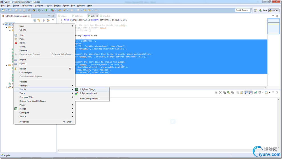The width and height of the screenshot is (282, 159).
Task: Click the console vertical scrollbar up arrow
Action: (278, 100)
